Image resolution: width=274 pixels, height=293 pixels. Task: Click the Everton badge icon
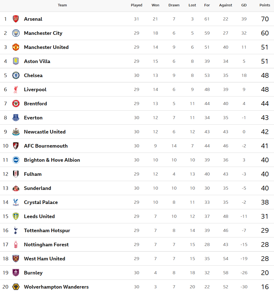(x=16, y=118)
